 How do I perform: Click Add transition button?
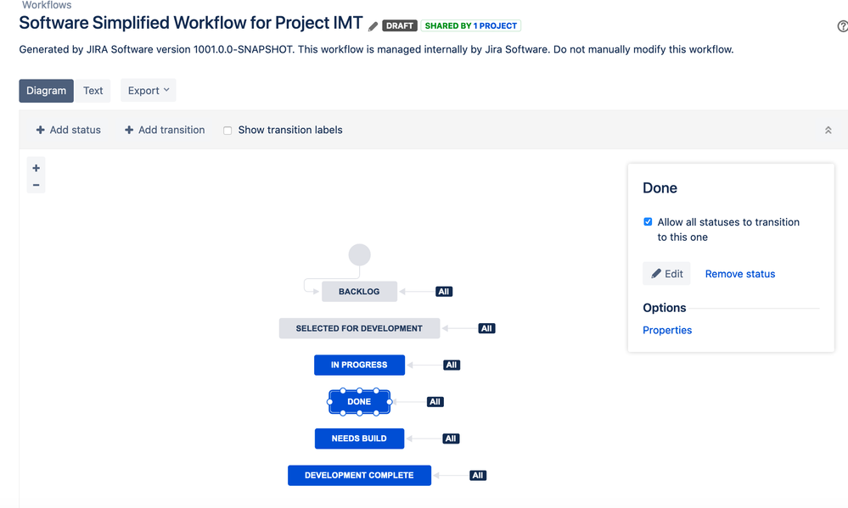165,130
